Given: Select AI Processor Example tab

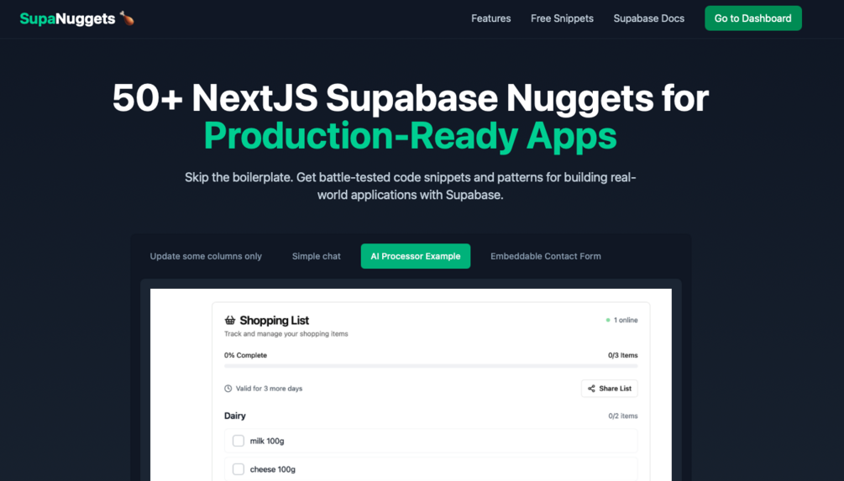Looking at the screenshot, I should [x=416, y=256].
